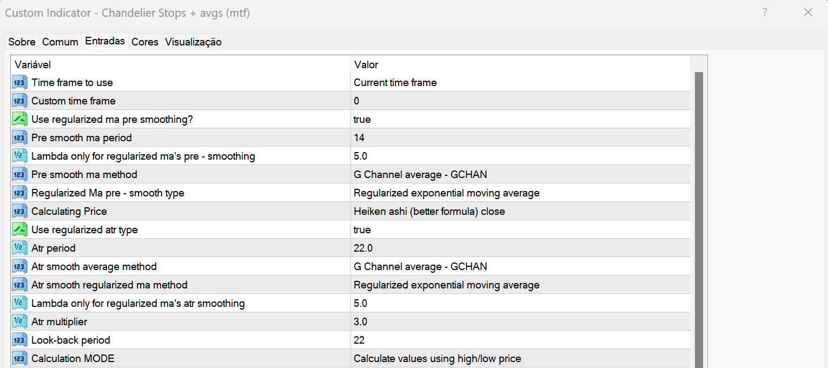
Task: Click the decimal icon for Lambda pre-smoothing row
Action: click(20, 156)
